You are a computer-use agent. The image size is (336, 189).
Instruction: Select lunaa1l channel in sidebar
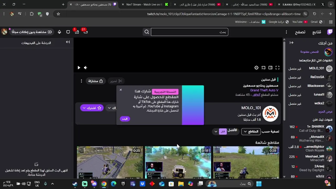tap(311, 95)
